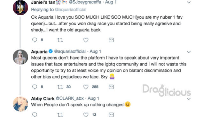Open the dropdown arrow on Abby Clark's tweet
The height and width of the screenshot is (117, 204).
(x=189, y=99)
